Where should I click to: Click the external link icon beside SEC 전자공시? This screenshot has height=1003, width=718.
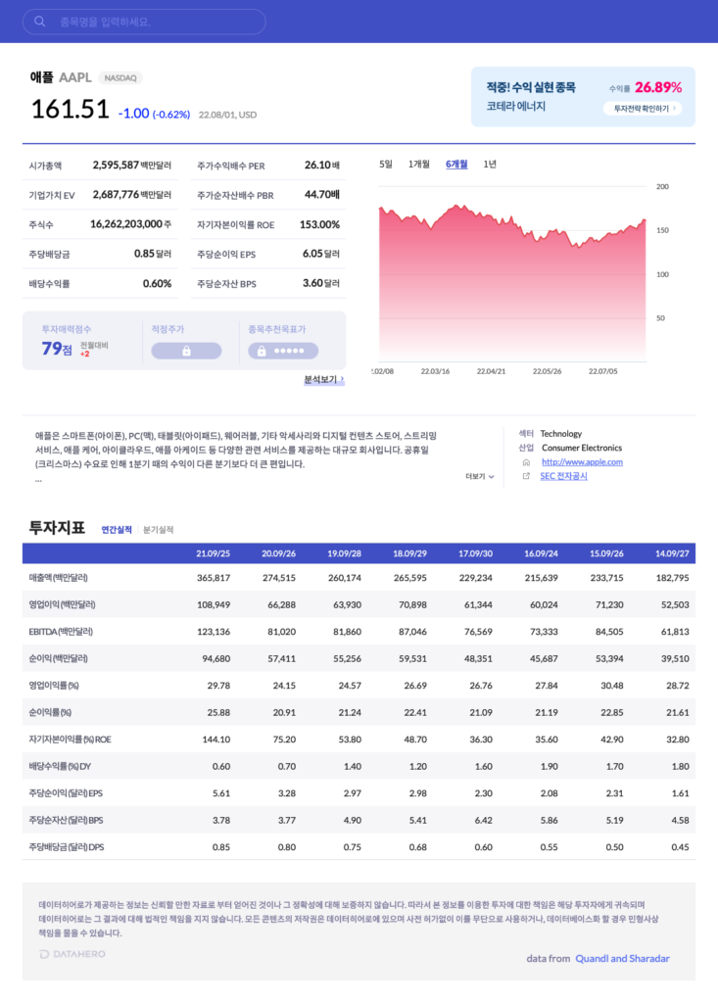(x=526, y=477)
